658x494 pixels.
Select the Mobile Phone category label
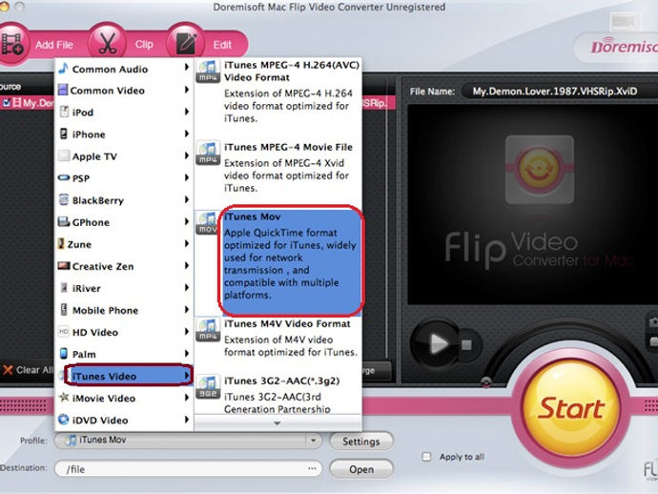tap(105, 310)
